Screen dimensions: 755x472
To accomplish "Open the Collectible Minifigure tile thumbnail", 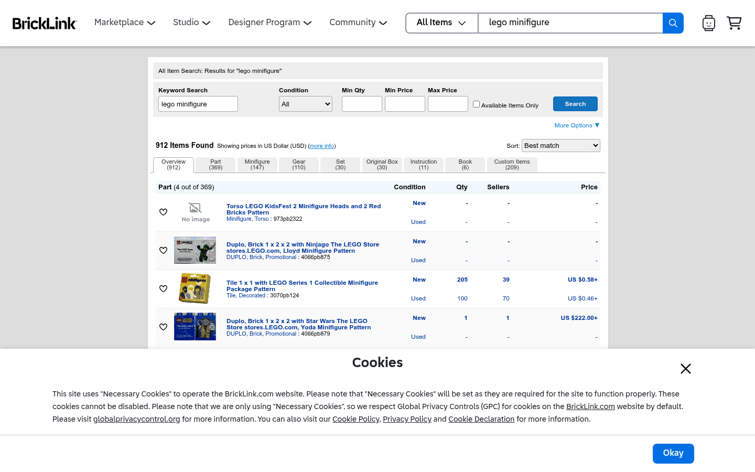I will pos(195,288).
